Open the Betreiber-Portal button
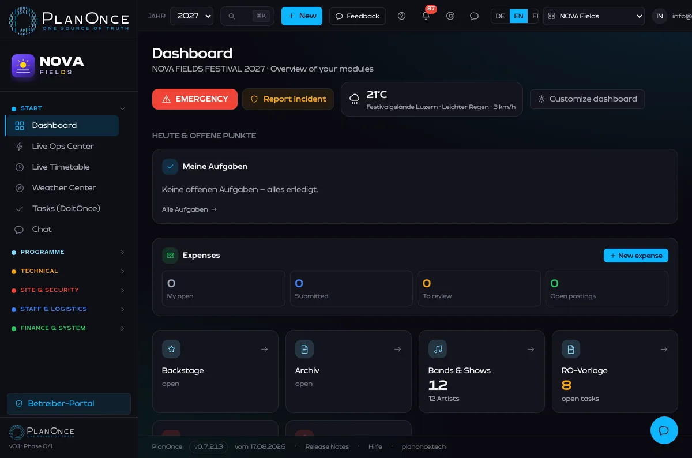This screenshot has width=692, height=458. pos(69,404)
